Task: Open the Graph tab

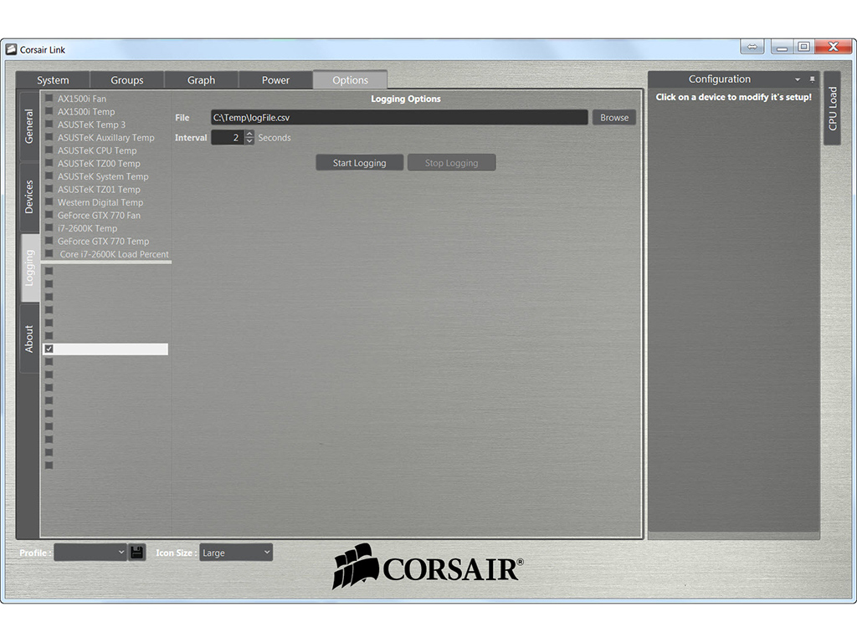Action: click(x=201, y=79)
